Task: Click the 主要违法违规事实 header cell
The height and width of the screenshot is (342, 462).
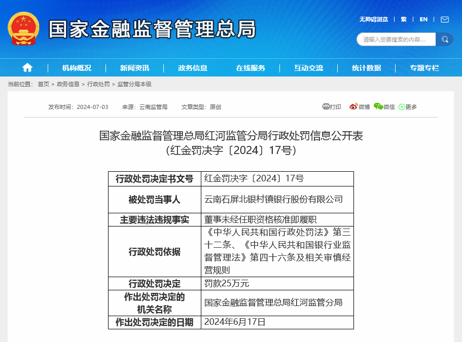Action: (x=154, y=219)
